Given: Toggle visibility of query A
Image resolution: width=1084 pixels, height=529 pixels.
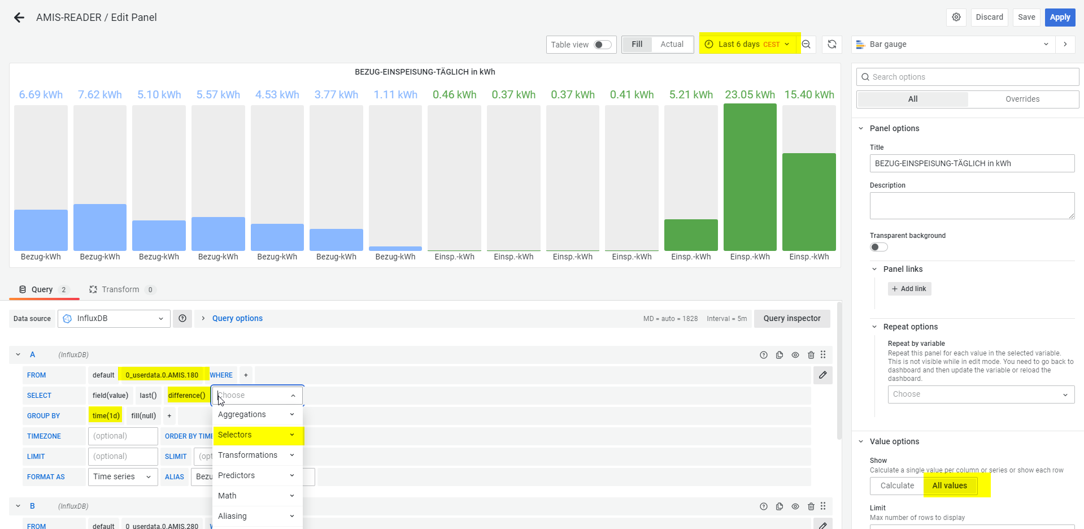Looking at the screenshot, I should [x=795, y=355].
